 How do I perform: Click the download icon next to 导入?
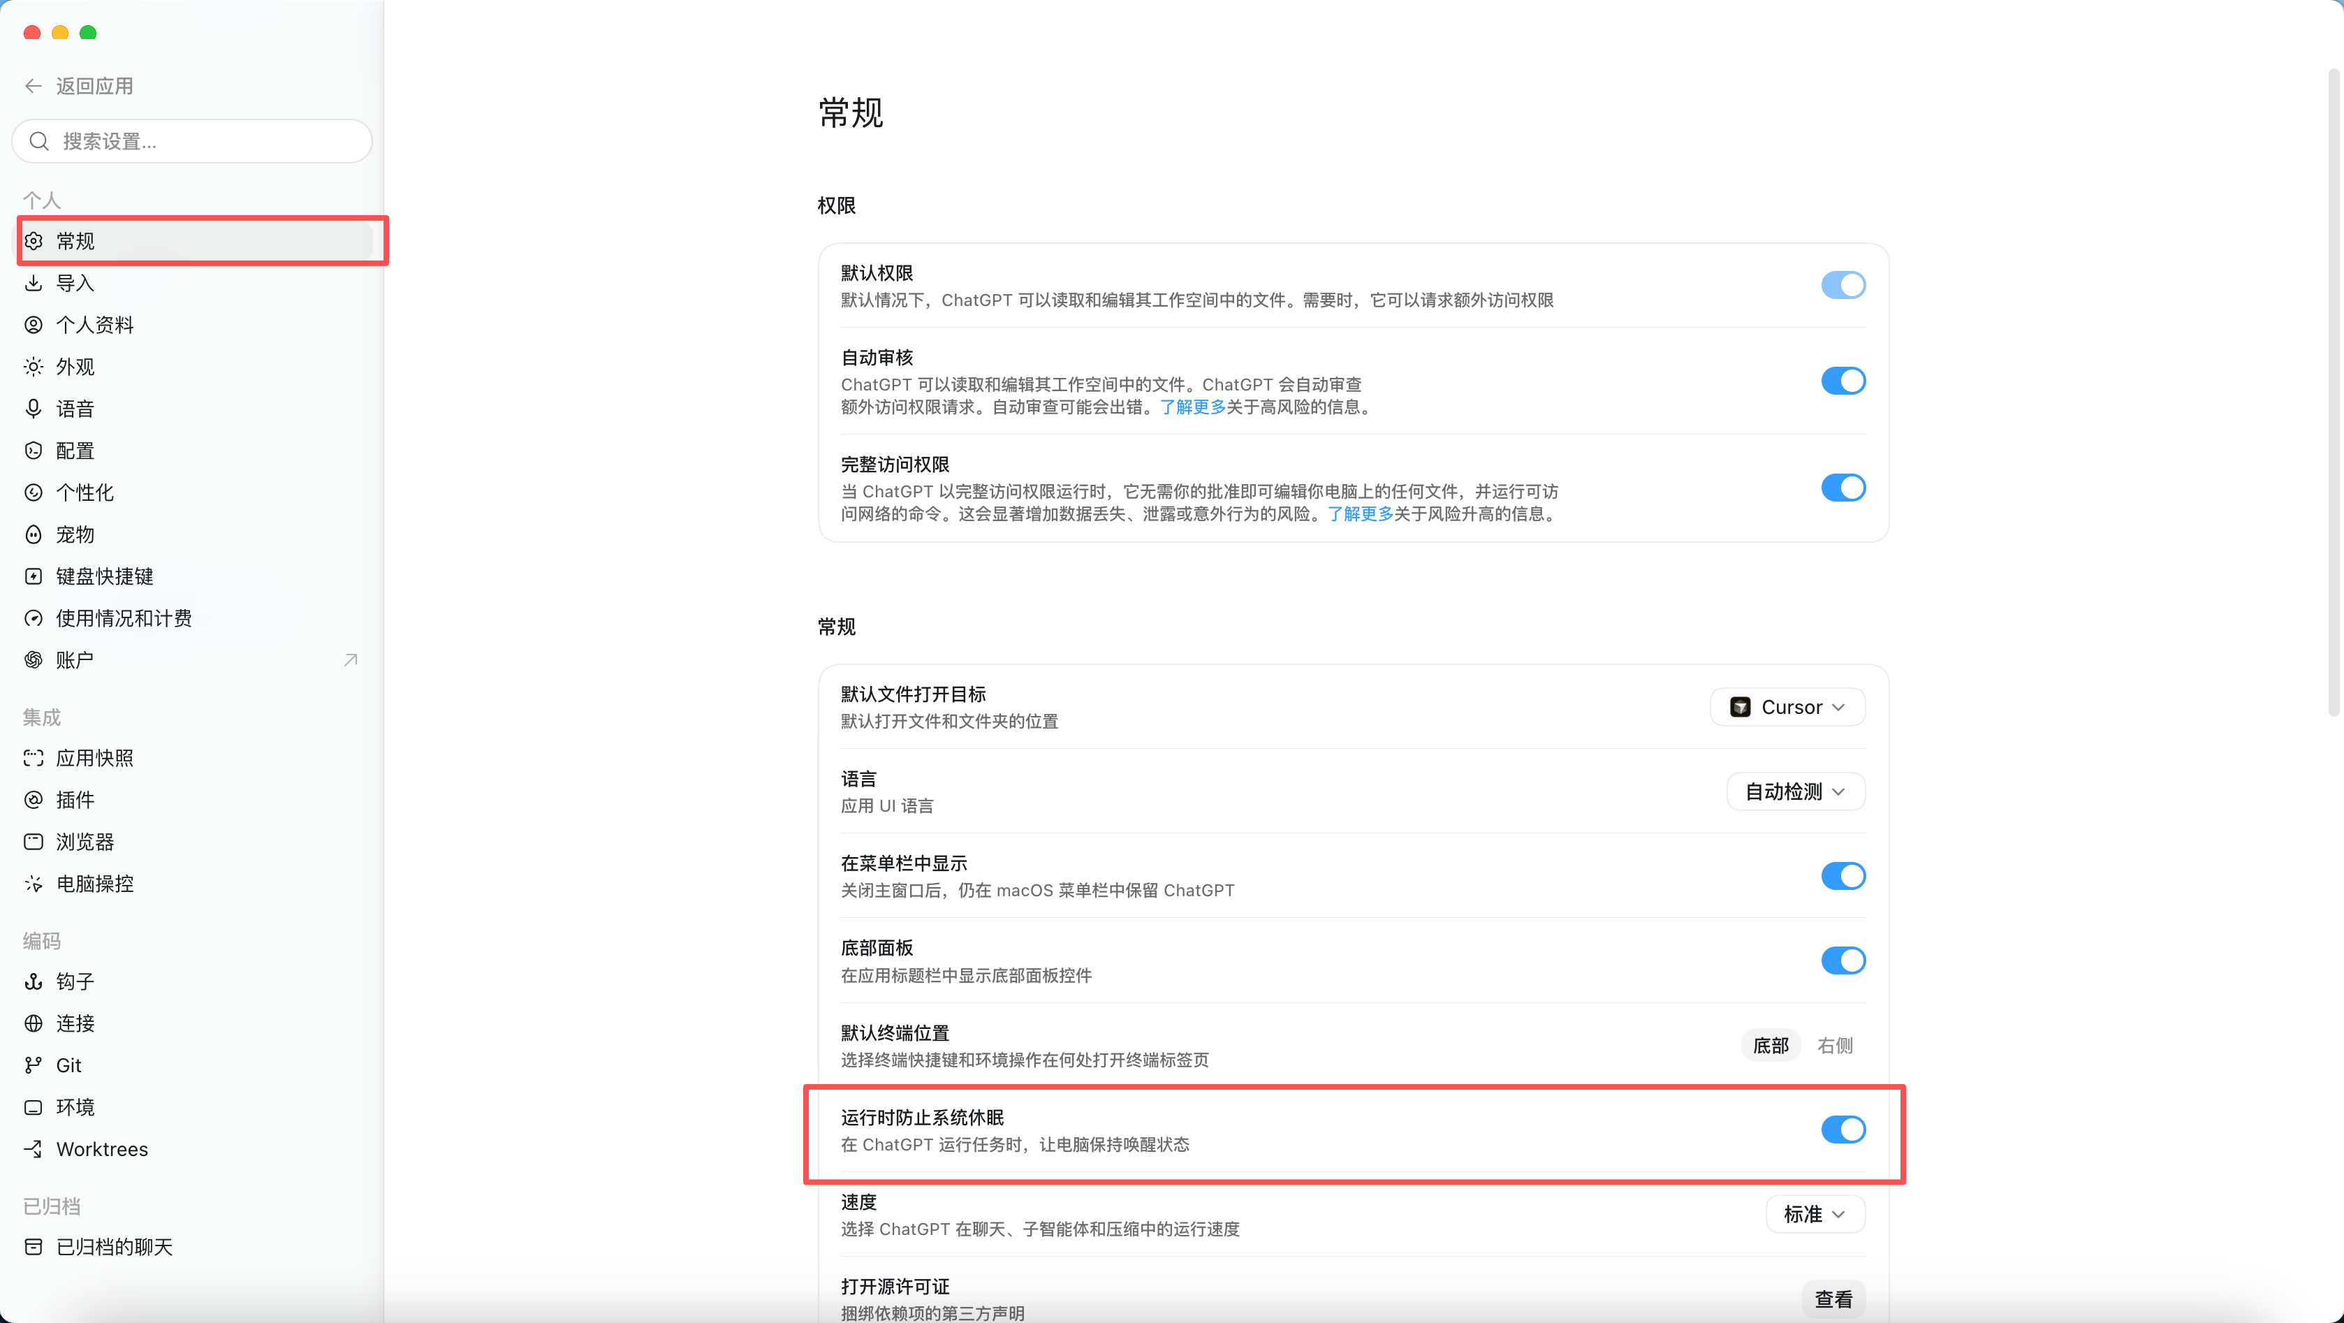pos(34,283)
